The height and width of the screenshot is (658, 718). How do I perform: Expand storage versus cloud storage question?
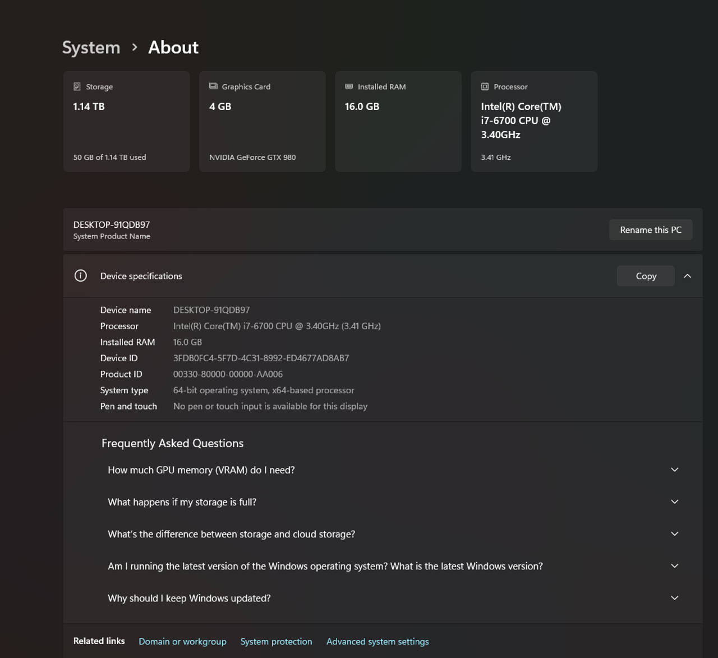pos(674,534)
